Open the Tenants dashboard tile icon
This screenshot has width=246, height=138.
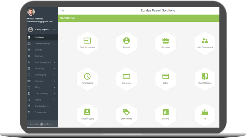[126, 41]
